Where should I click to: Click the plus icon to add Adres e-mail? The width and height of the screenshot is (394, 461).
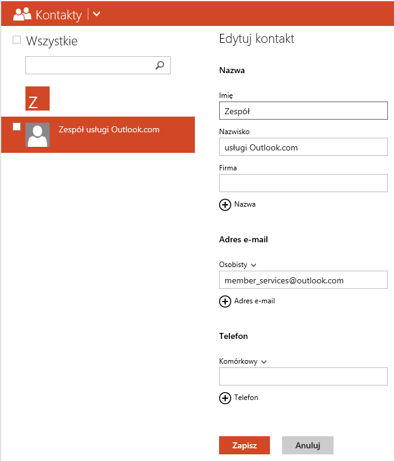click(225, 301)
